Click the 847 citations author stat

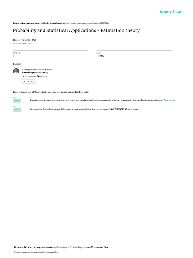pos(42,76)
